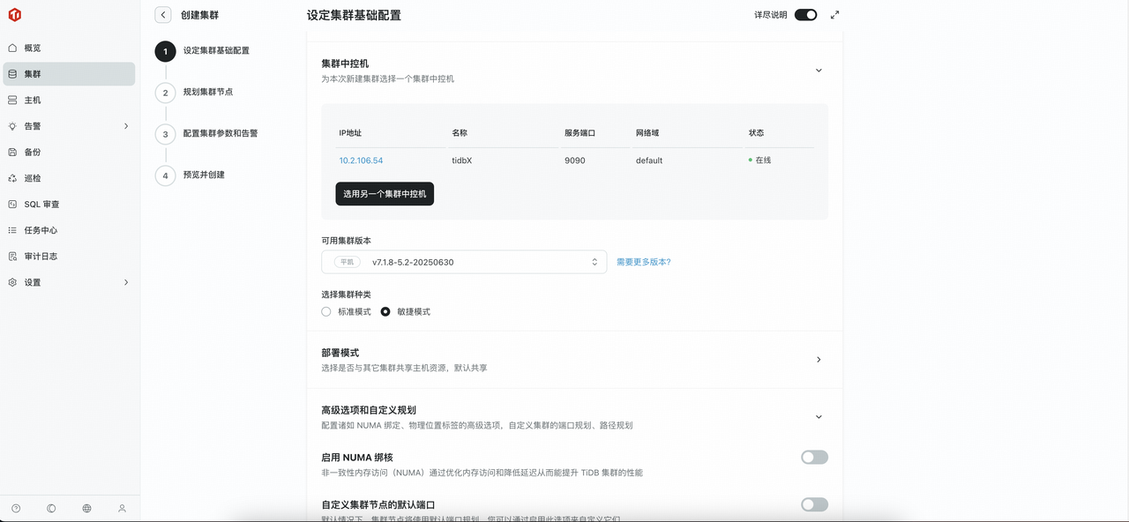Click the product logo in the top-left corner

click(14, 15)
